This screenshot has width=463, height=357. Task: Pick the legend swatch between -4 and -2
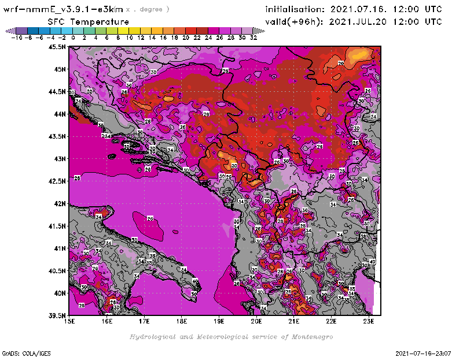click(x=56, y=31)
